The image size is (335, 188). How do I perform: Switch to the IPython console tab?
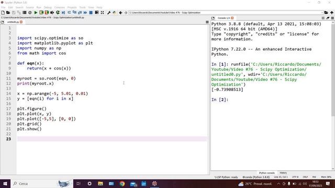(x=266, y=173)
